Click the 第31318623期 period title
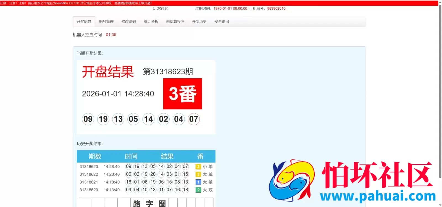The image size is (442, 207). [168, 72]
